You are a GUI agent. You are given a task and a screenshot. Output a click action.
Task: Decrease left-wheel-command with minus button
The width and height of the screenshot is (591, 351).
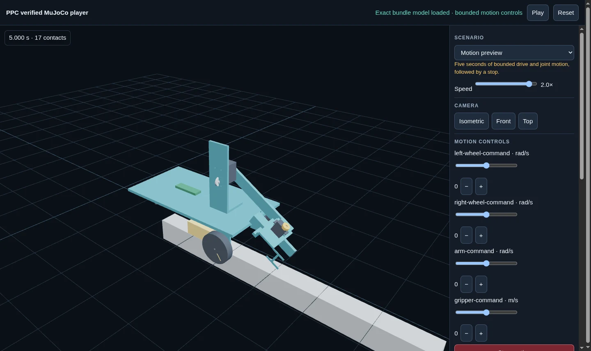tap(466, 186)
